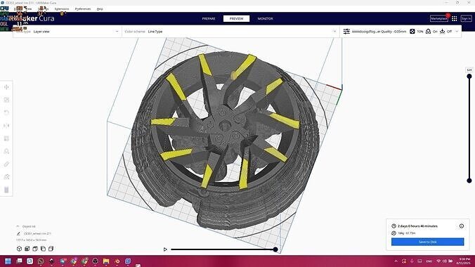Switch to the MONITOR stage tab
This screenshot has width=475, height=267.
[x=265, y=18]
